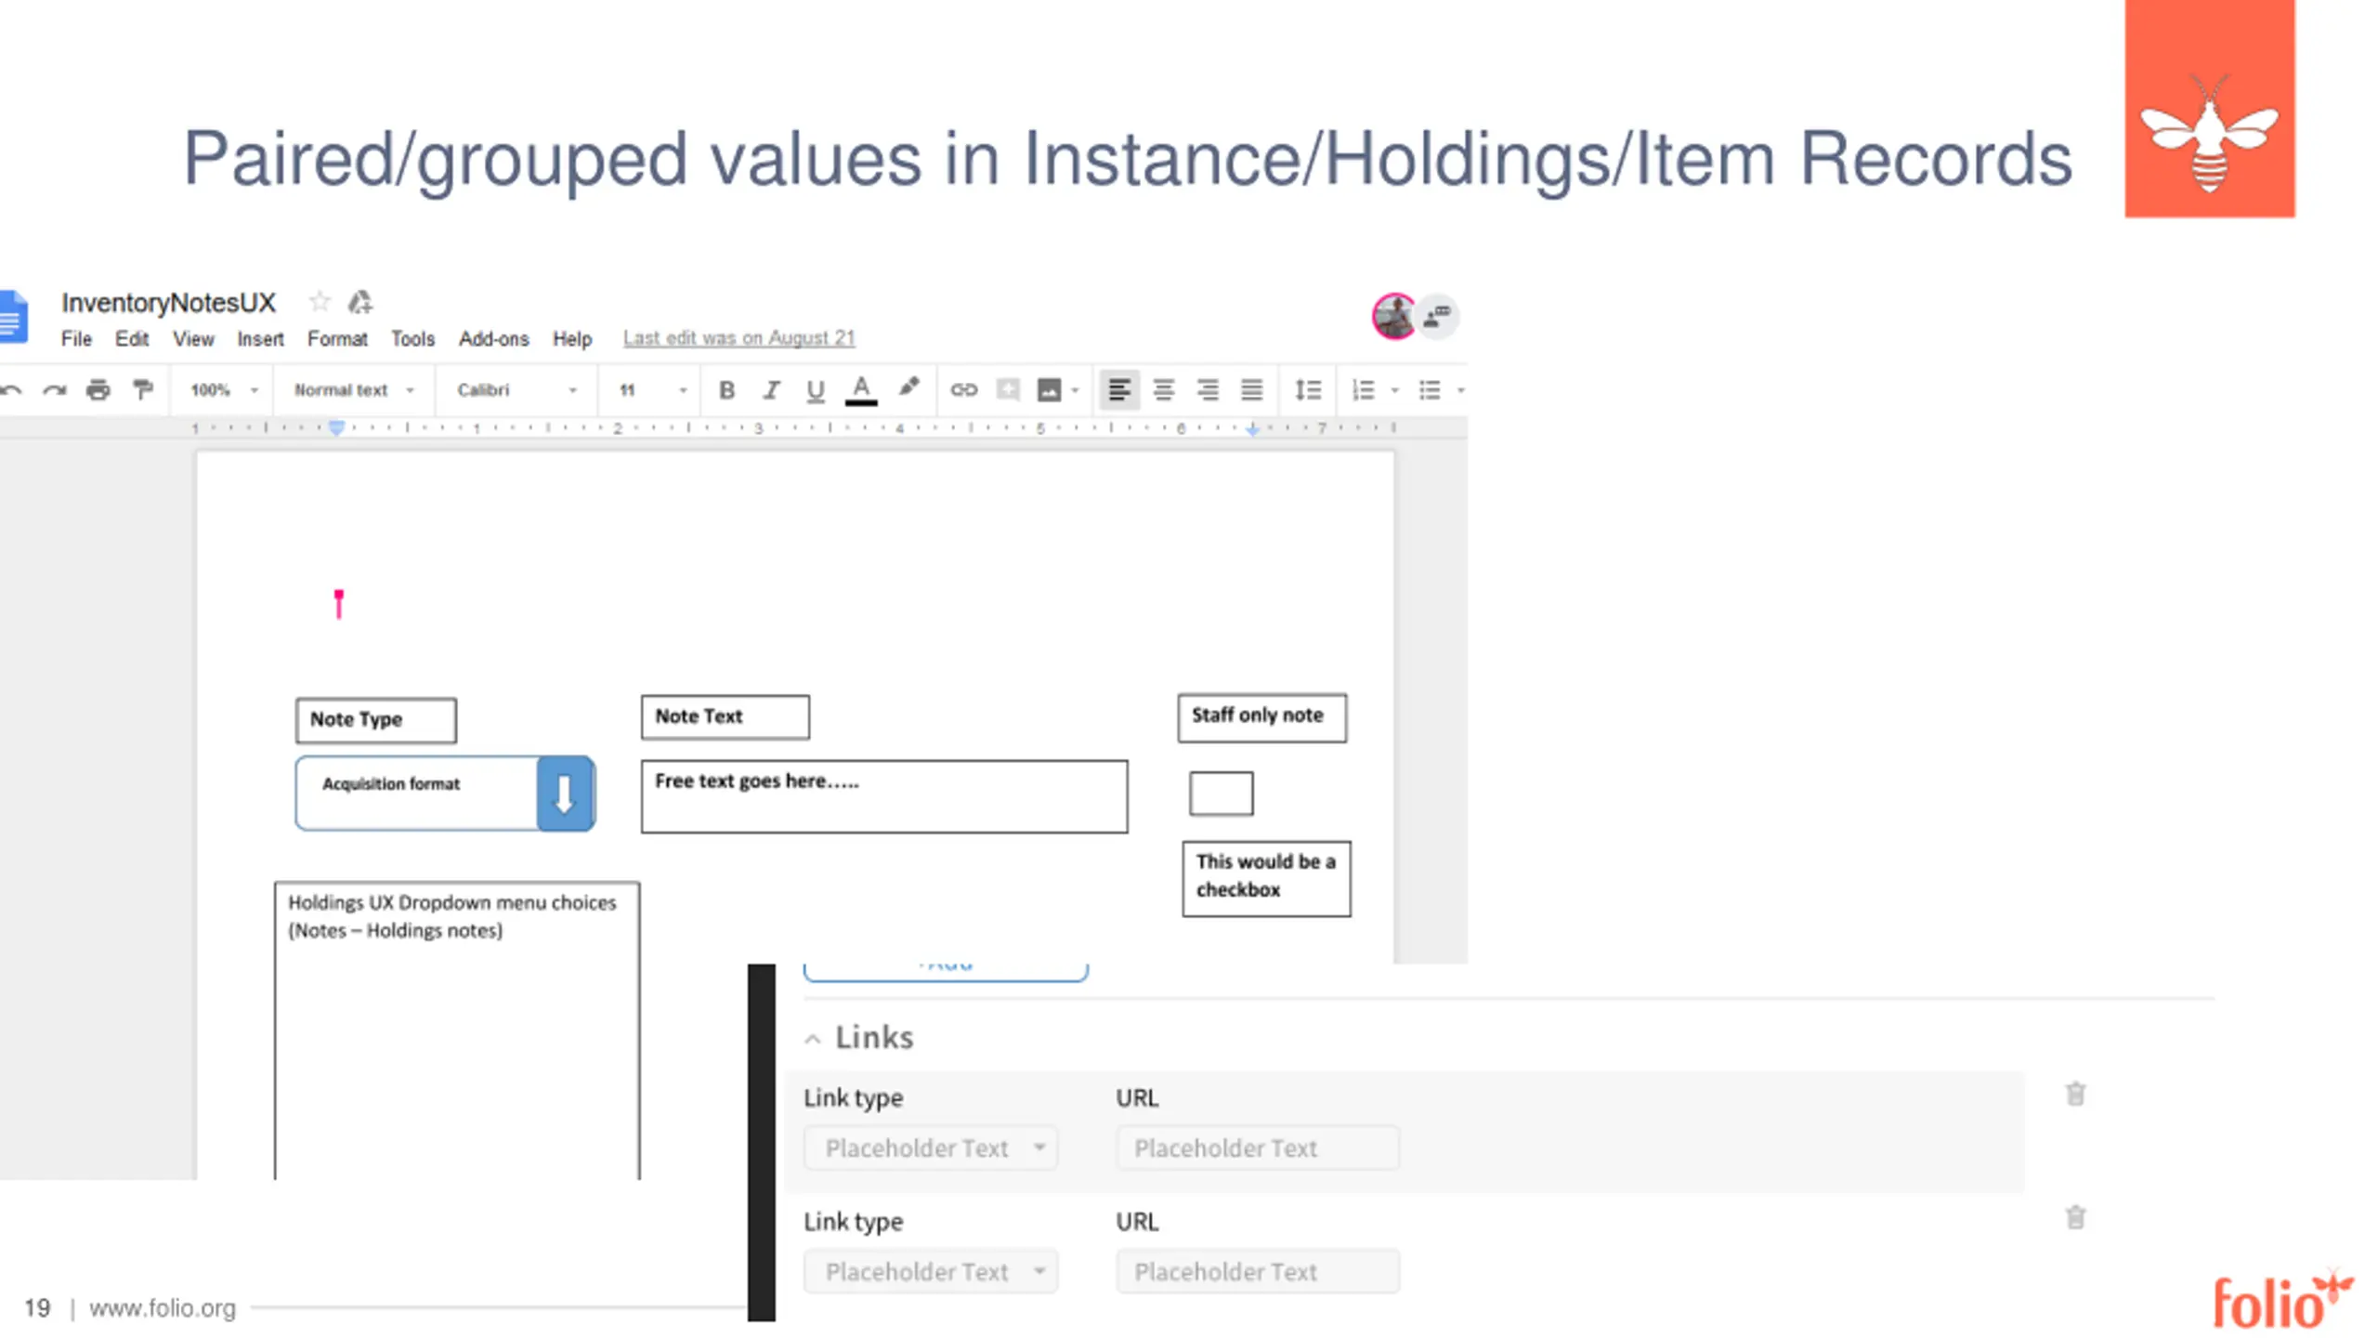Viewport: 2378px width, 1338px height.
Task: Toggle Bold formatting
Action: (727, 390)
